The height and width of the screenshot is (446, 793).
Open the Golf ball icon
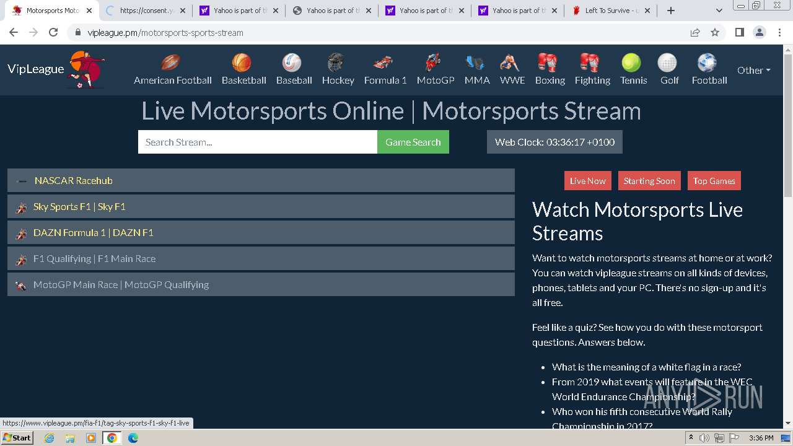[667, 63]
